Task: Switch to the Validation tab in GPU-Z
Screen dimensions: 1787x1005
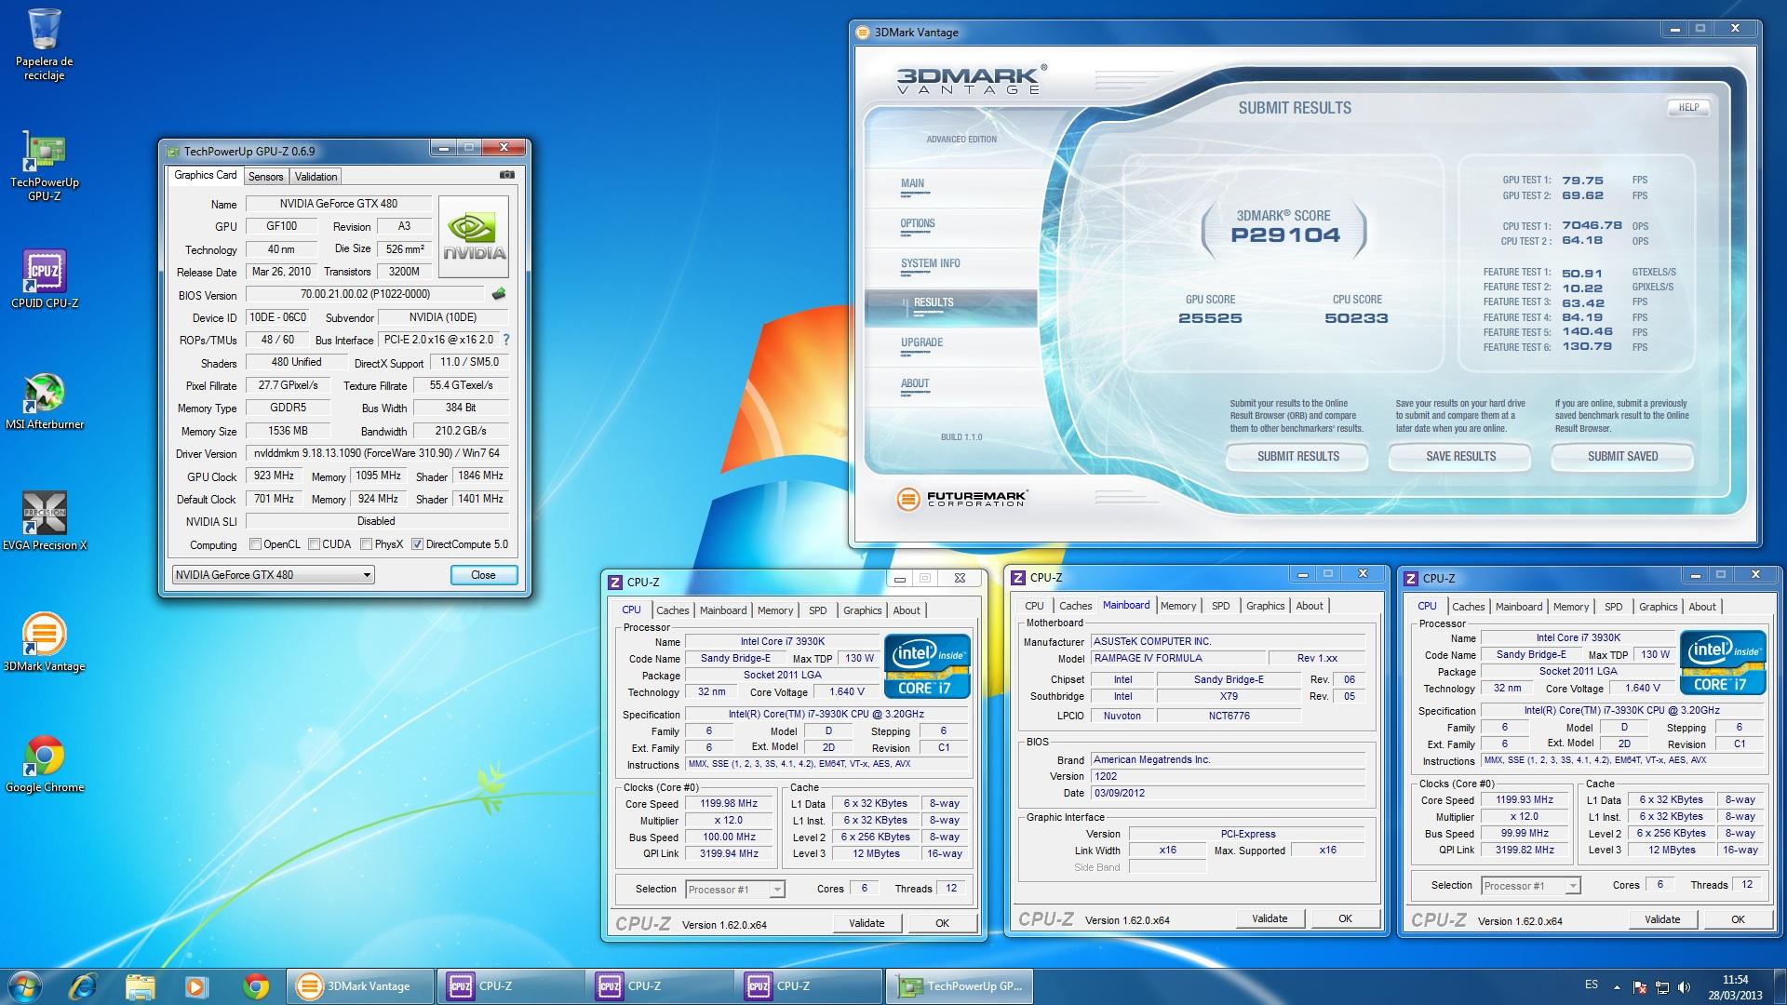Action: click(x=316, y=177)
